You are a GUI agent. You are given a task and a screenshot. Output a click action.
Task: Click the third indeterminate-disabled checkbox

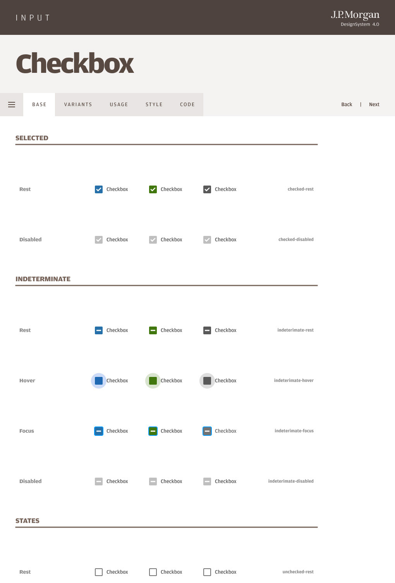tap(207, 482)
